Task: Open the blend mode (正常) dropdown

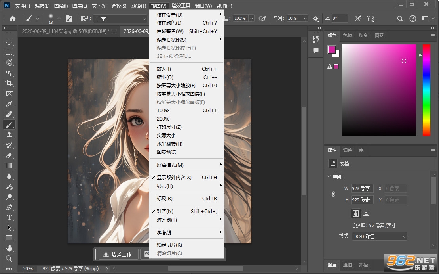Action: (120, 19)
